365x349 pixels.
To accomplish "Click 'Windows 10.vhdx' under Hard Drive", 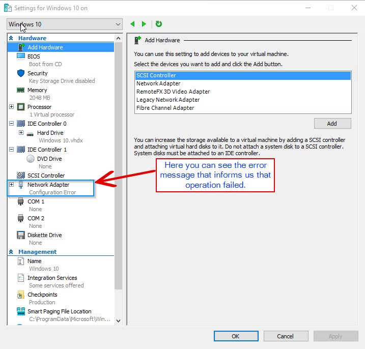I will [x=61, y=140].
